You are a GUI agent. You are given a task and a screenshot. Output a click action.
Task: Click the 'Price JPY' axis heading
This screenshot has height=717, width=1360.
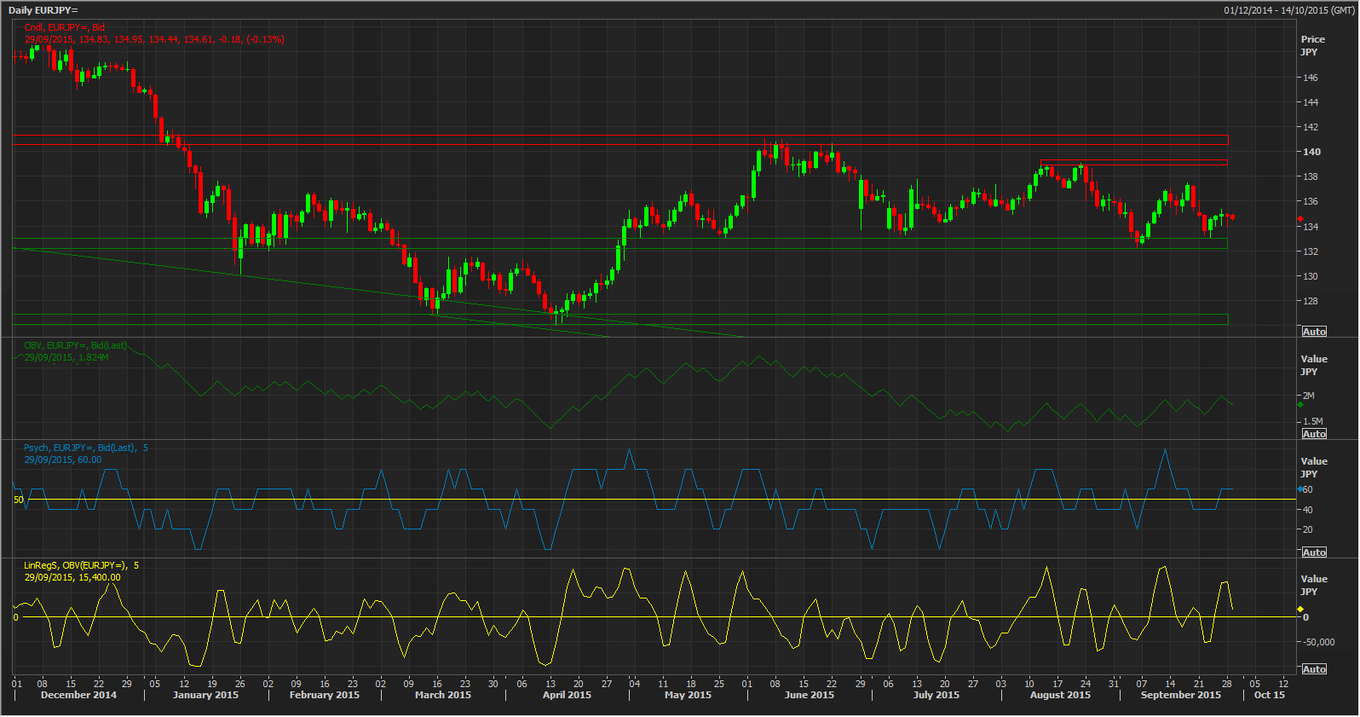(1312, 45)
